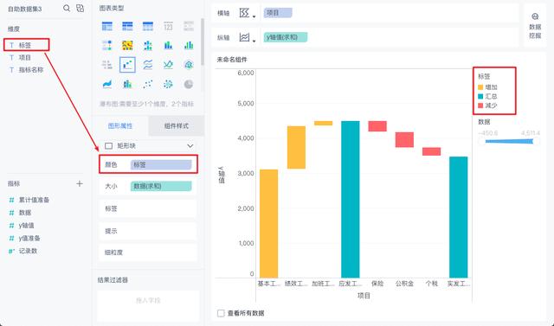The image size is (554, 326).
Task: Click the 个税 x-axis label
Action: [431, 284]
